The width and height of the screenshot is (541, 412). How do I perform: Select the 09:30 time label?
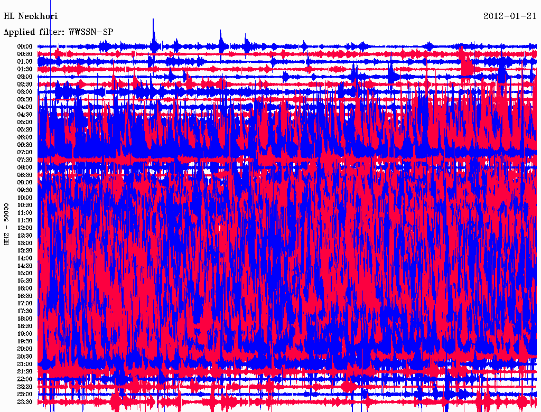[x=25, y=190]
